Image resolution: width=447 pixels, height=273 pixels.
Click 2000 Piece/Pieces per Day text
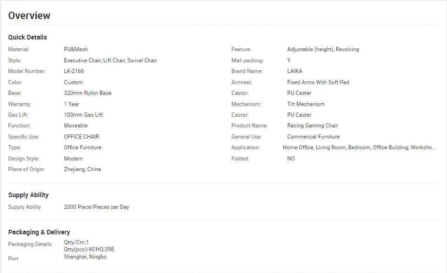tap(96, 207)
